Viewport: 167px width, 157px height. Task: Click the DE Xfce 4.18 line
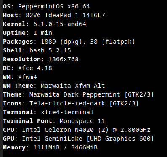pos(27,68)
